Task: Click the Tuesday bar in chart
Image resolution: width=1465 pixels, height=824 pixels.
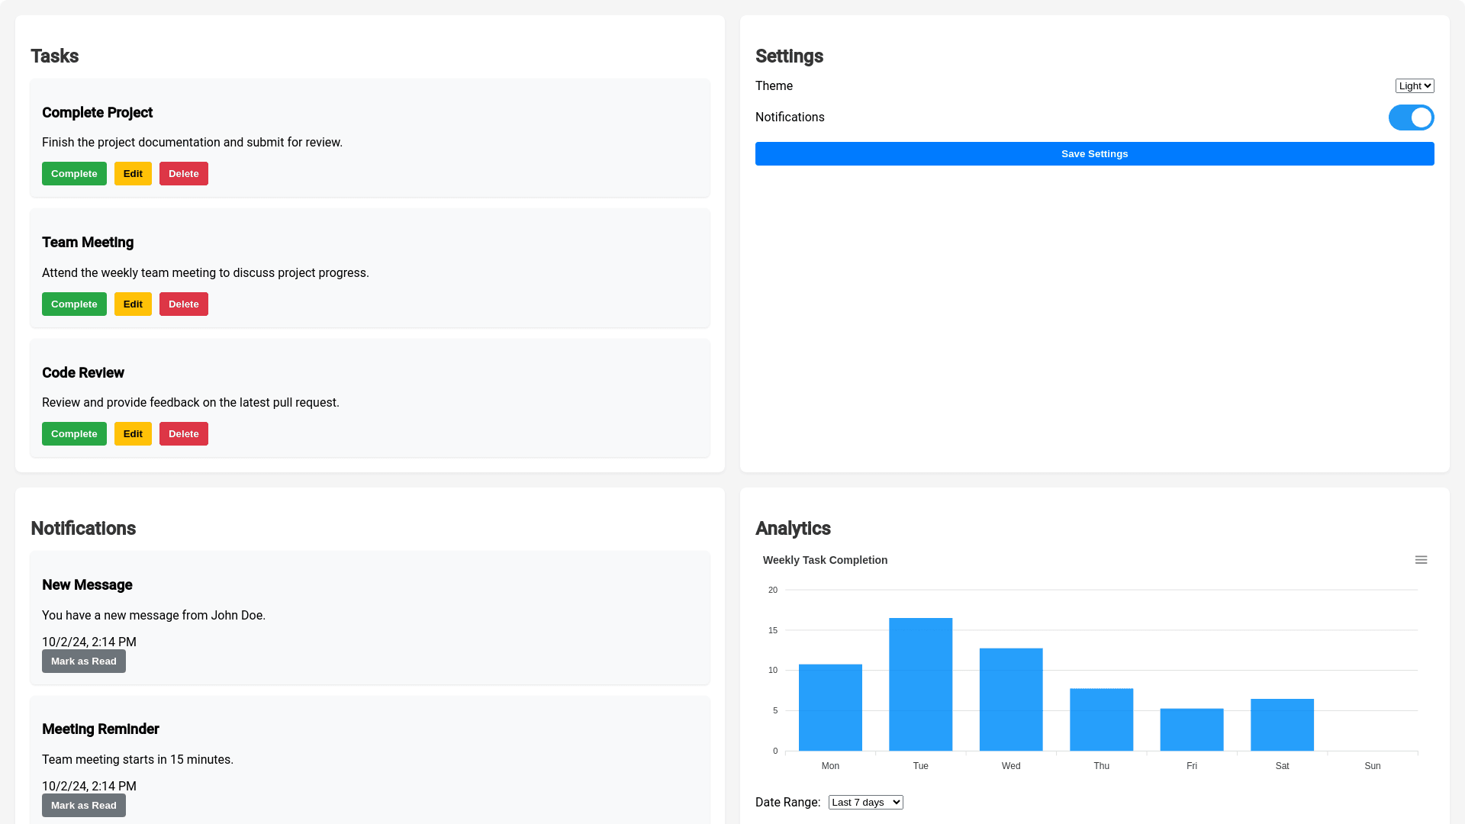Action: (920, 684)
